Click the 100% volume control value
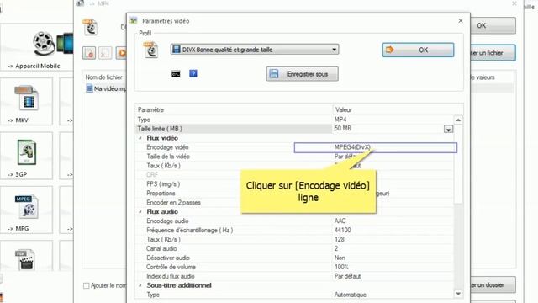 click(x=341, y=267)
